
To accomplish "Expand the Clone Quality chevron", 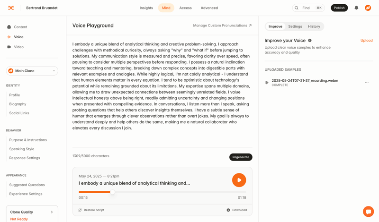I will [52, 212].
